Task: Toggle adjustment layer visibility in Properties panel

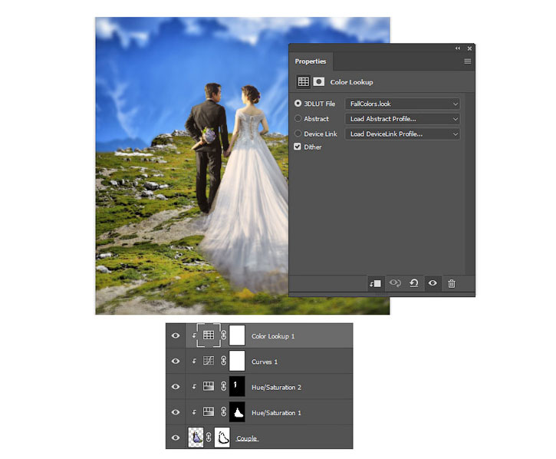Action: (x=433, y=283)
